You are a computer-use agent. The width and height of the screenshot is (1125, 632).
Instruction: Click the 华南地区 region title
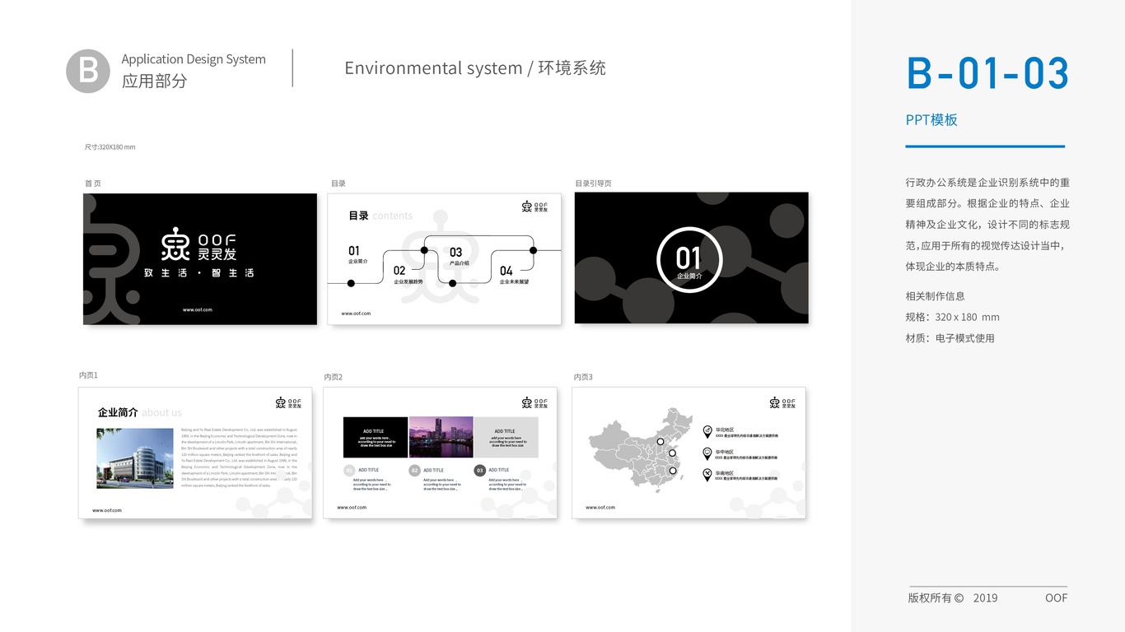(725, 473)
